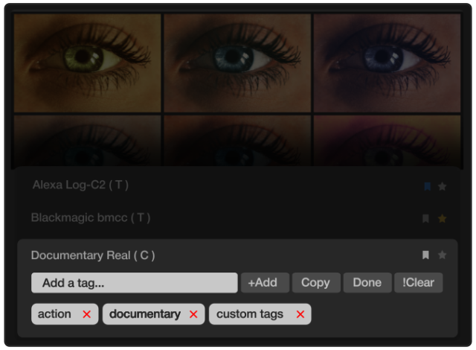
Task: Toggle bookmark icon on Documentary Real row
Action: point(425,255)
